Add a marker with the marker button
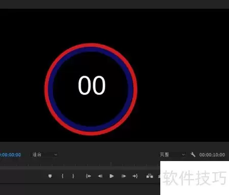Screen dimensions: 229x195 [50, 176]
